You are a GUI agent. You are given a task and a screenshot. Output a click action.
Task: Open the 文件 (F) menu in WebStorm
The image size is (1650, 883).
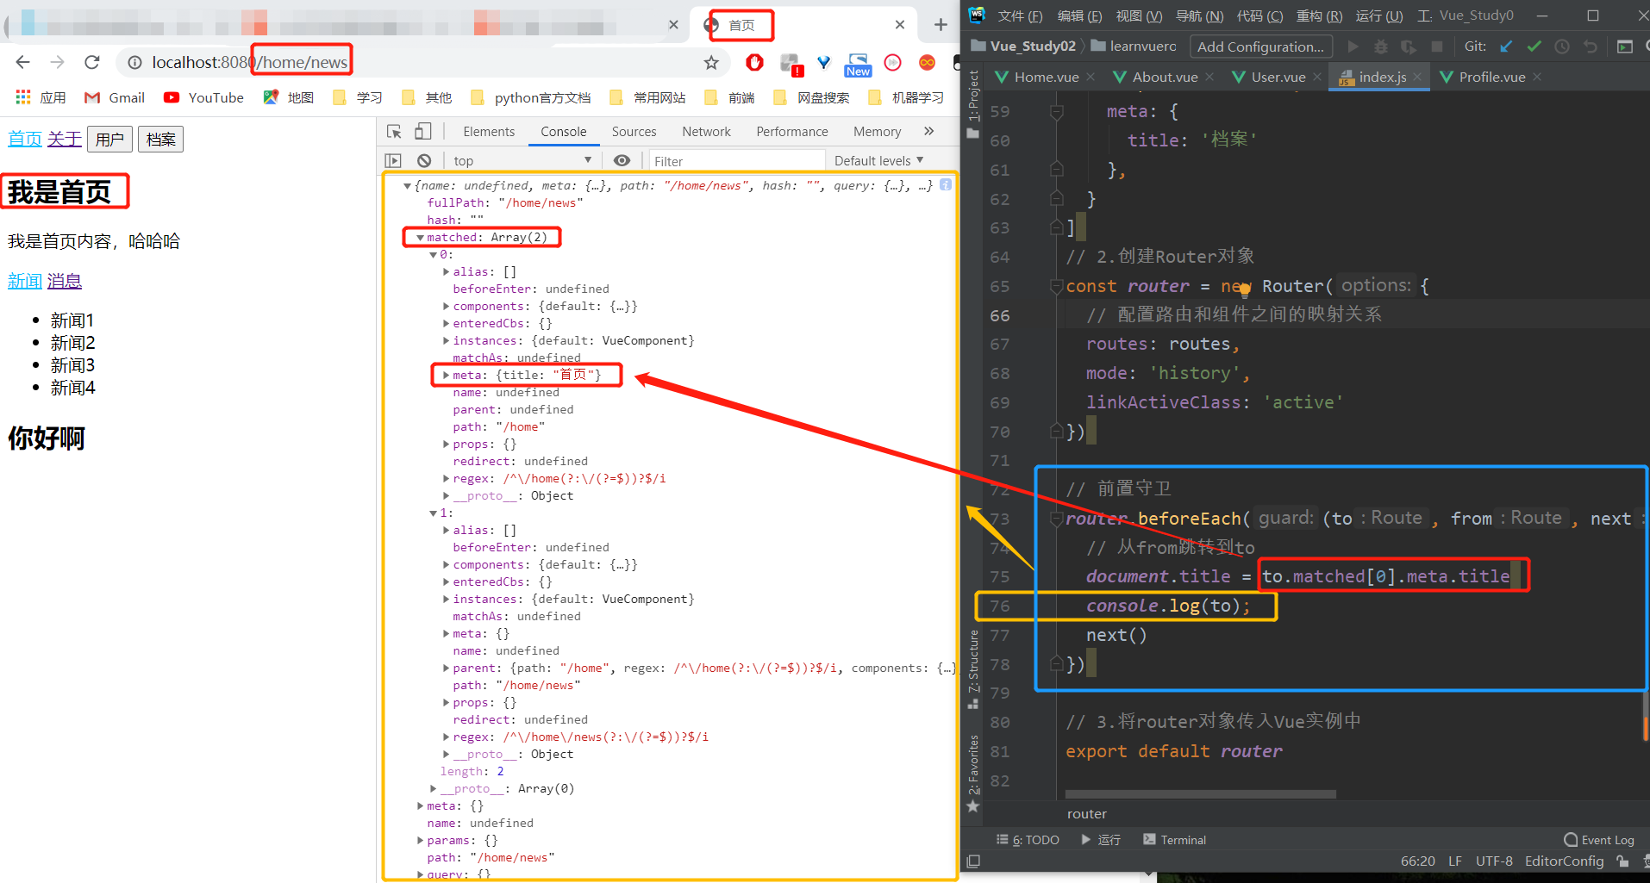[x=1020, y=16]
